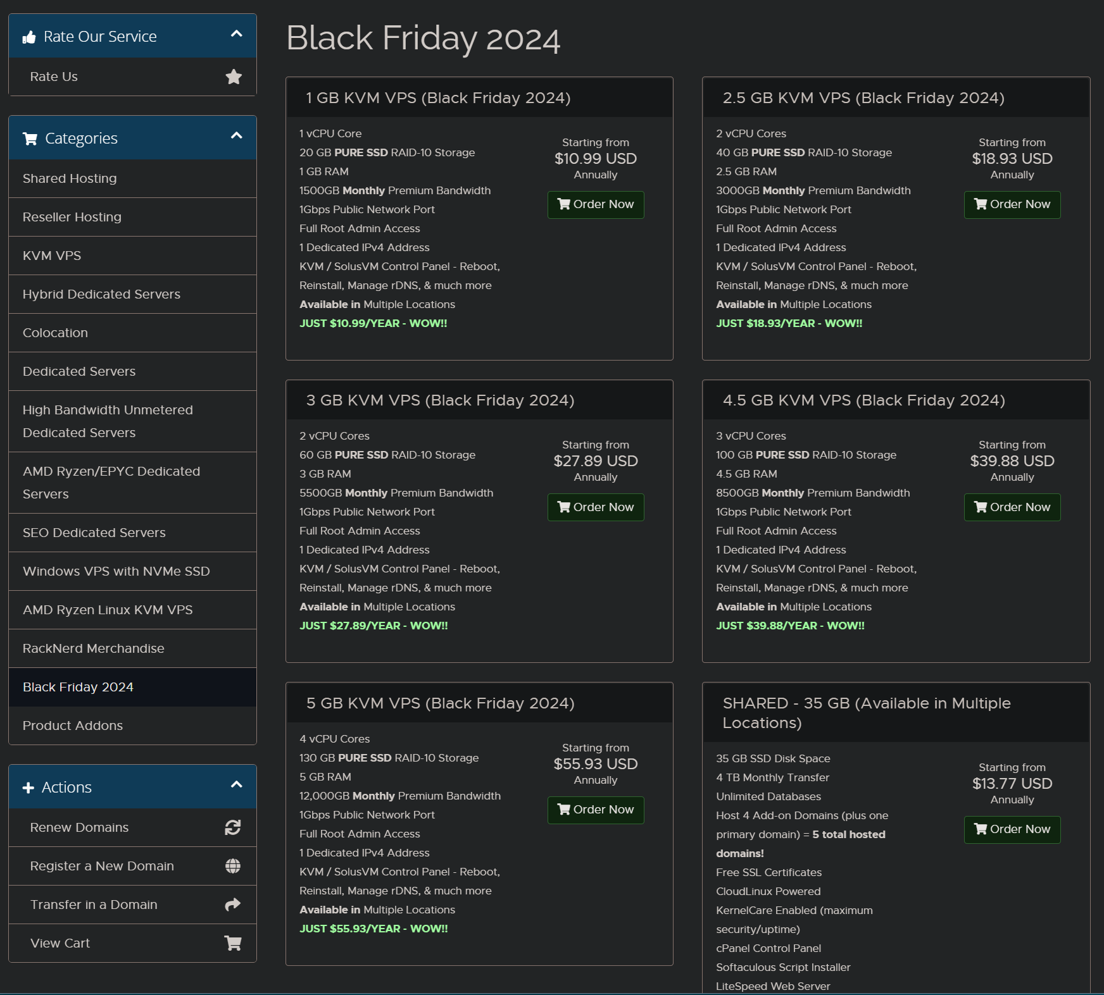Order the 4.5 GB KVM VPS plan
This screenshot has height=995, width=1104.
click(x=1012, y=507)
